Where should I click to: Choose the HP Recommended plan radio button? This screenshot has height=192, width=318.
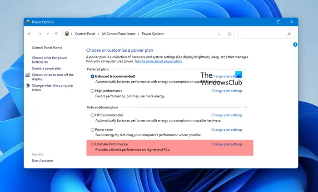93,115
